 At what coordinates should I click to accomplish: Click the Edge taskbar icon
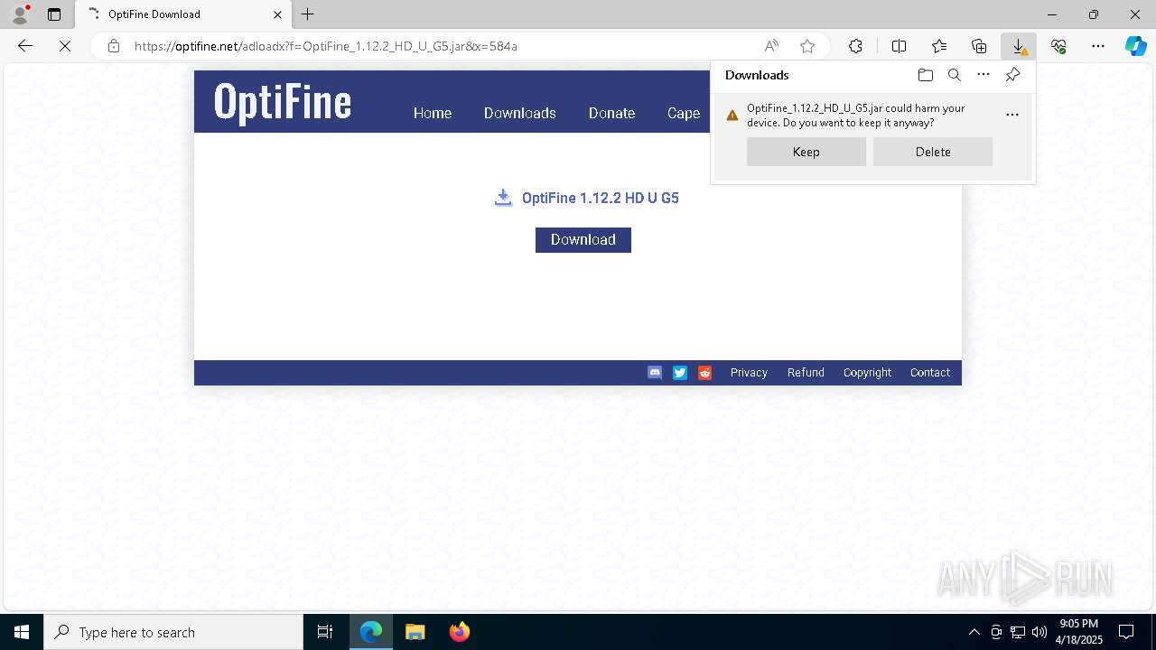371,632
